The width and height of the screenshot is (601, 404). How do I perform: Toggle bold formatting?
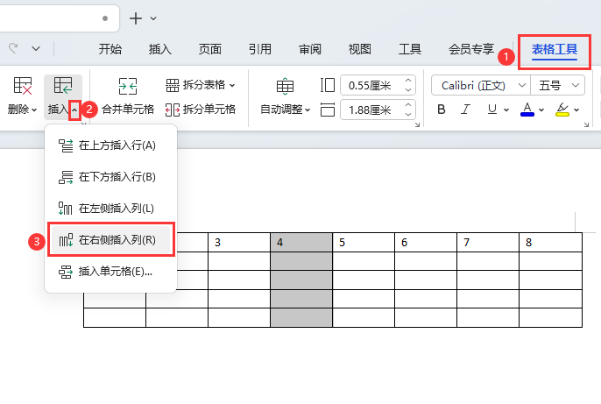tap(442, 110)
